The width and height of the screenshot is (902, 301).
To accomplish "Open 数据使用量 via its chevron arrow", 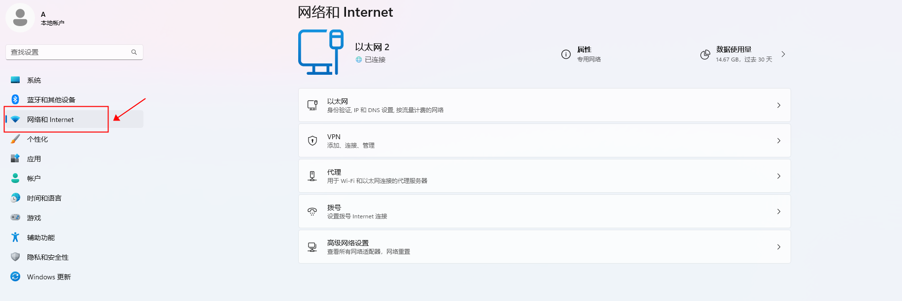I will [x=783, y=54].
